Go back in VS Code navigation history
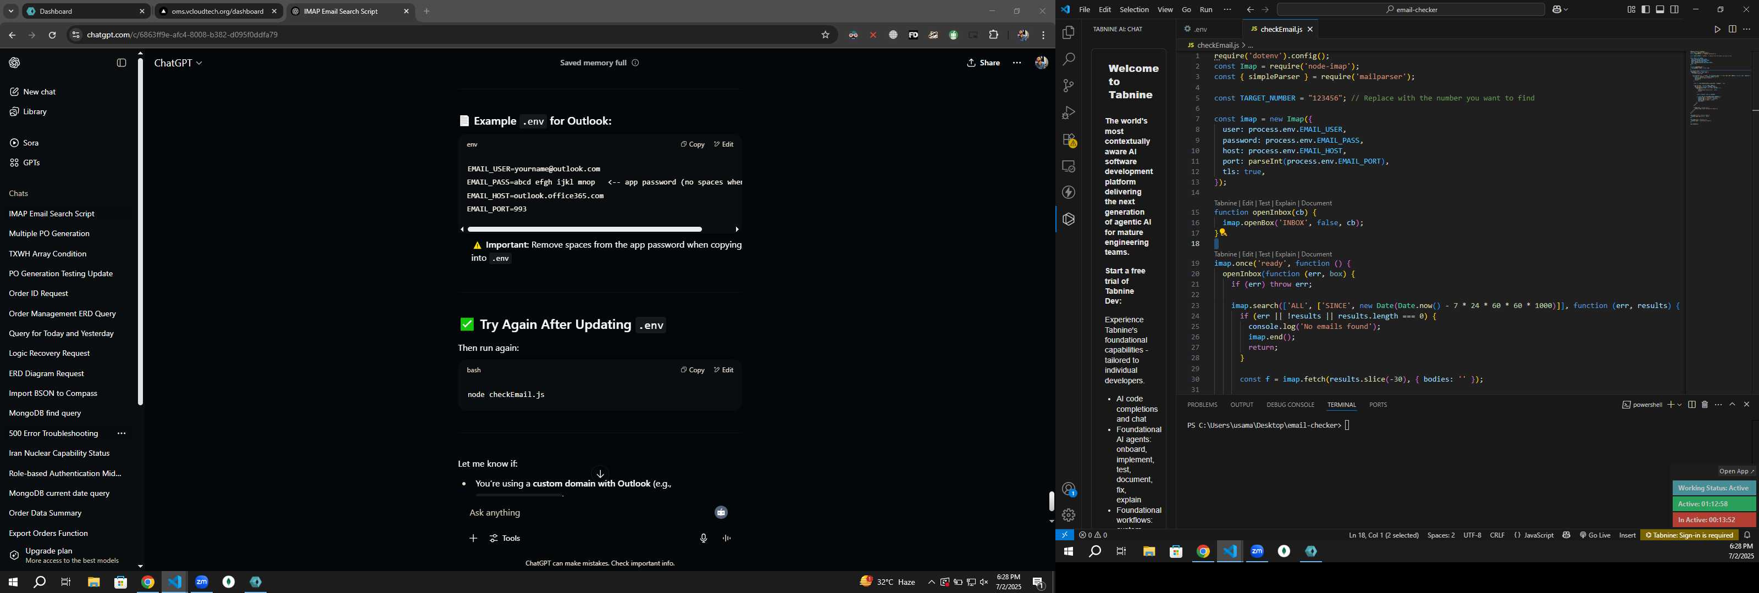Screen dimensions: 1759x593 point(1249,10)
